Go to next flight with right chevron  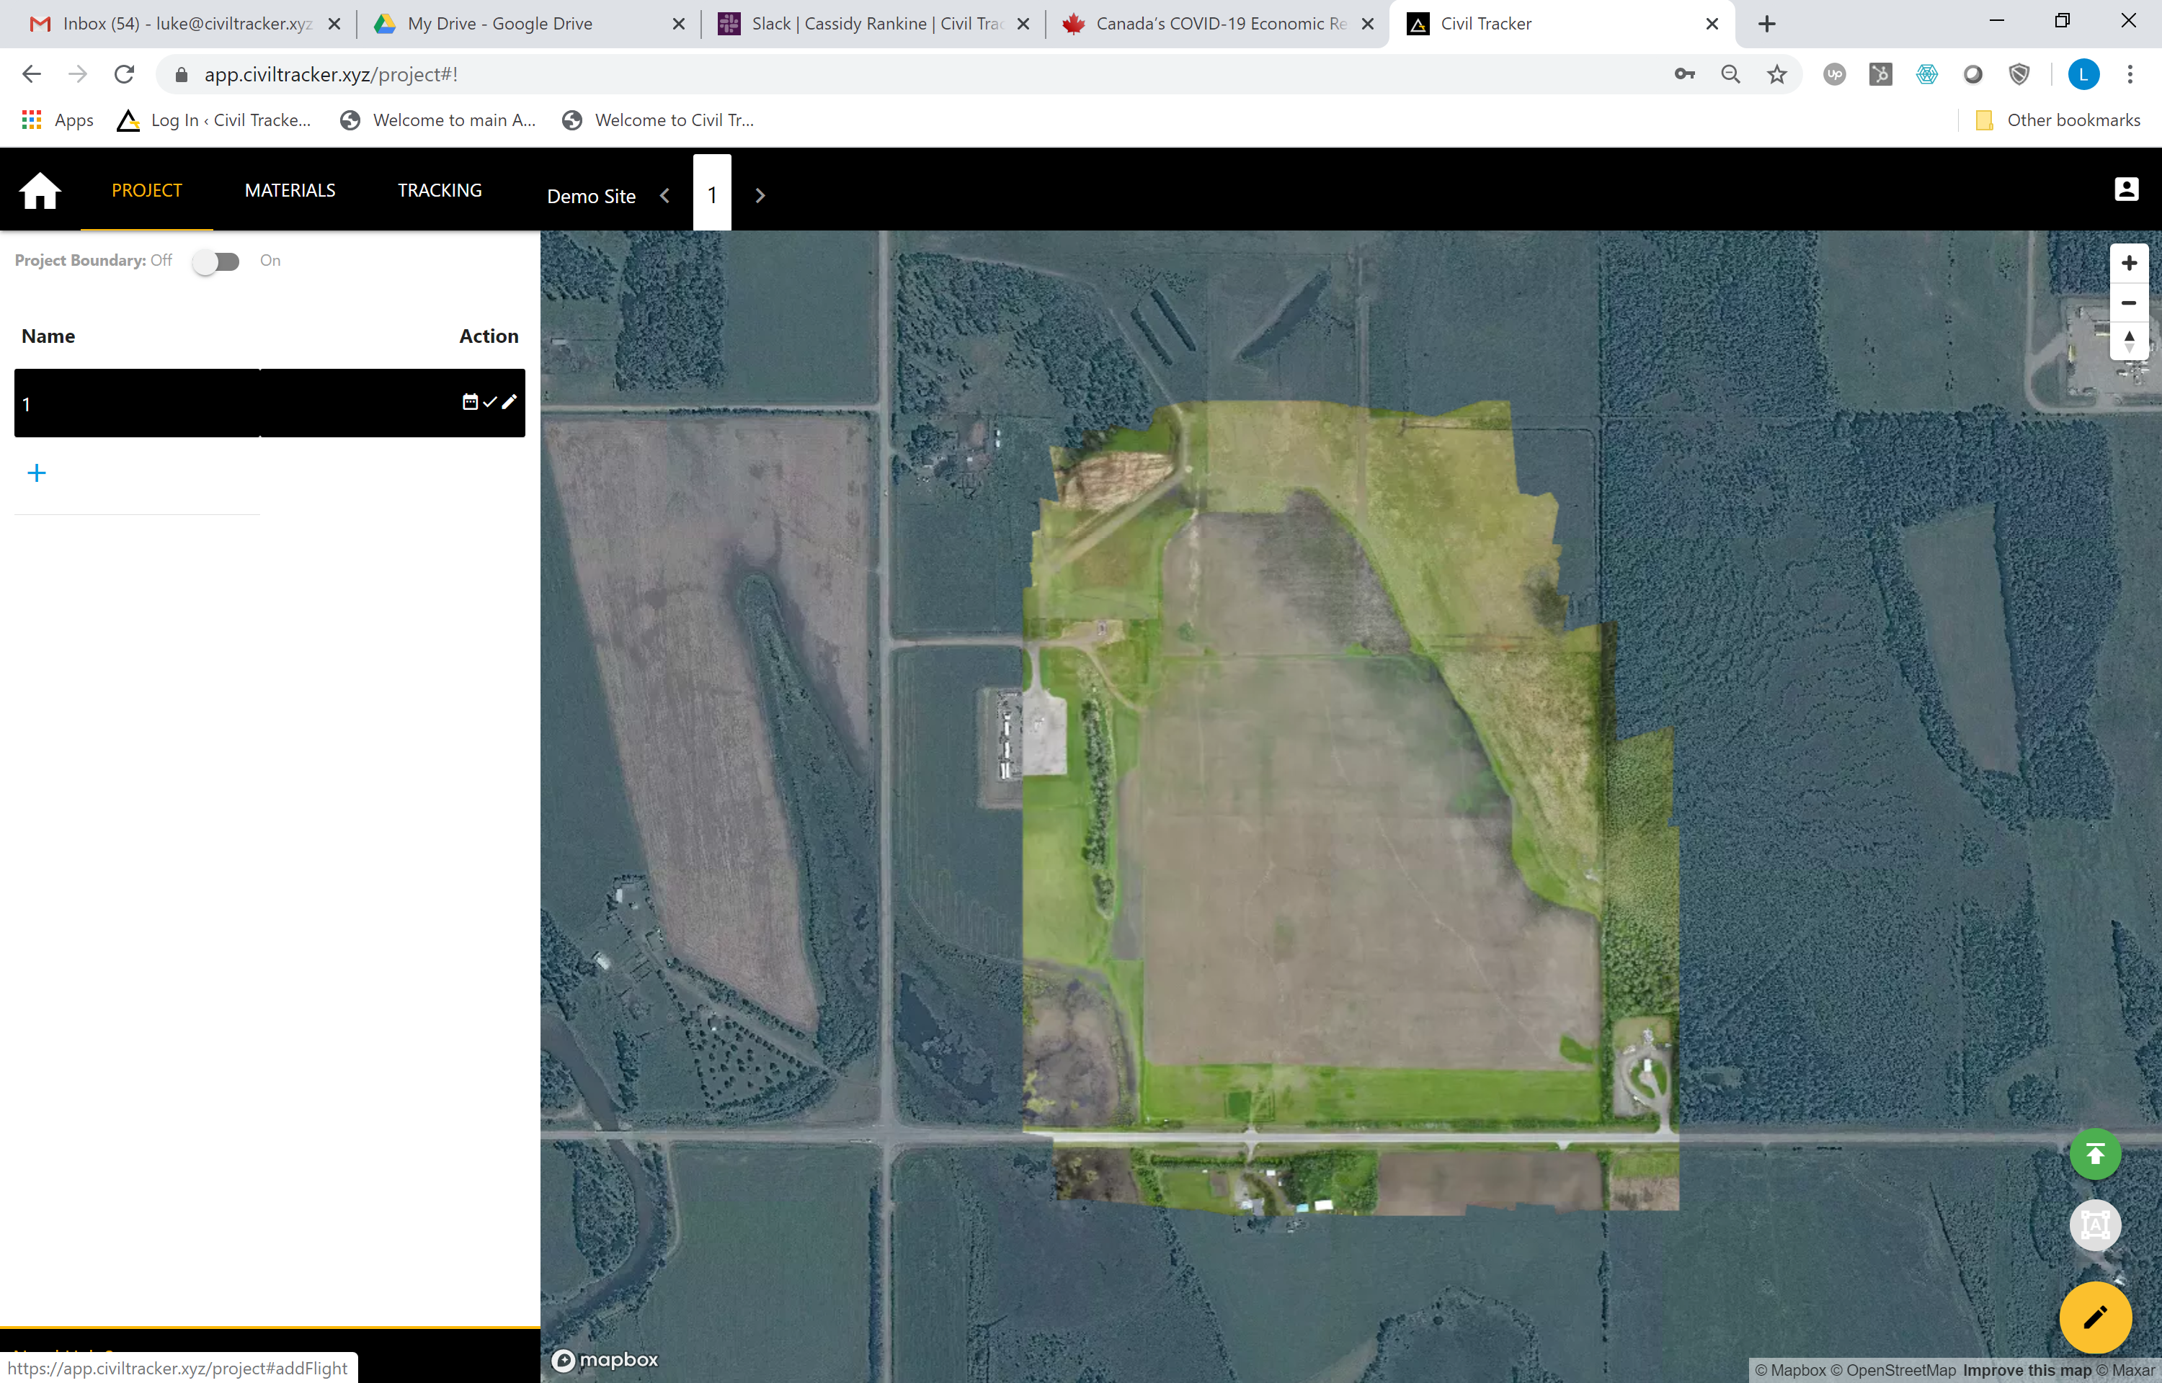click(x=760, y=196)
